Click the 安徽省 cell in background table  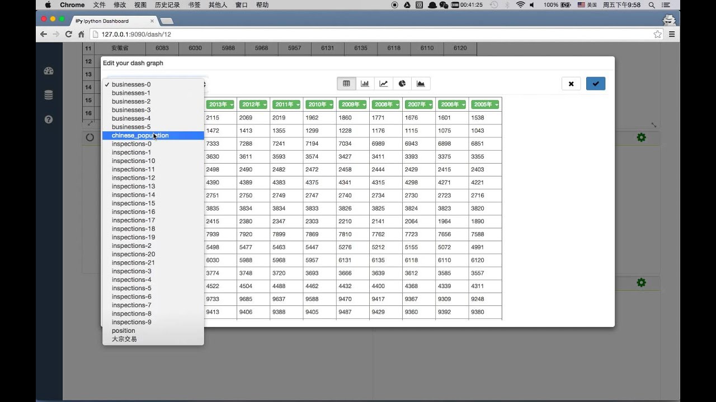[120, 48]
